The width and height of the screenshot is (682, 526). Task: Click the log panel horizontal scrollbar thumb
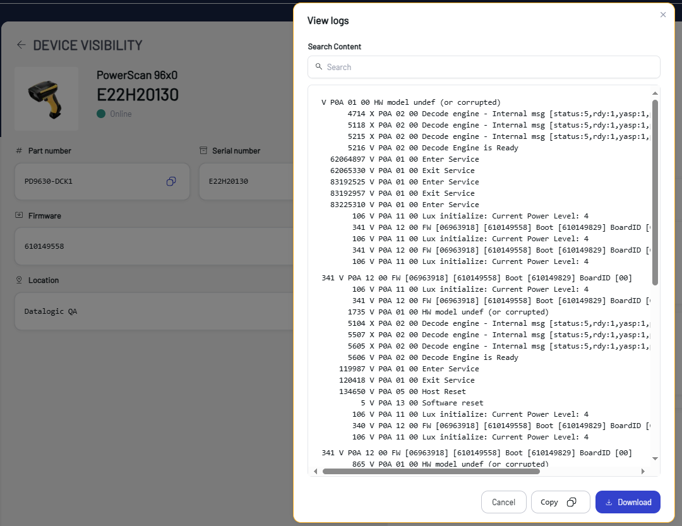click(x=431, y=471)
